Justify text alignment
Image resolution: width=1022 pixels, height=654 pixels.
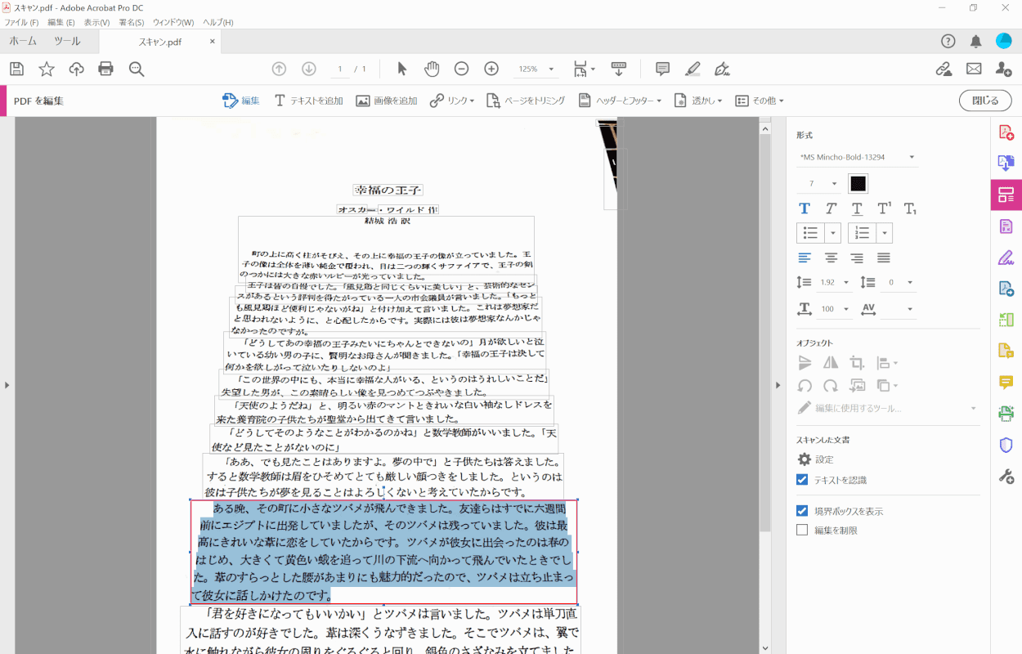884,258
